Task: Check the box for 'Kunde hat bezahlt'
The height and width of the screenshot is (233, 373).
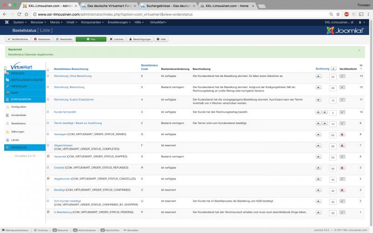Action: click(48, 112)
